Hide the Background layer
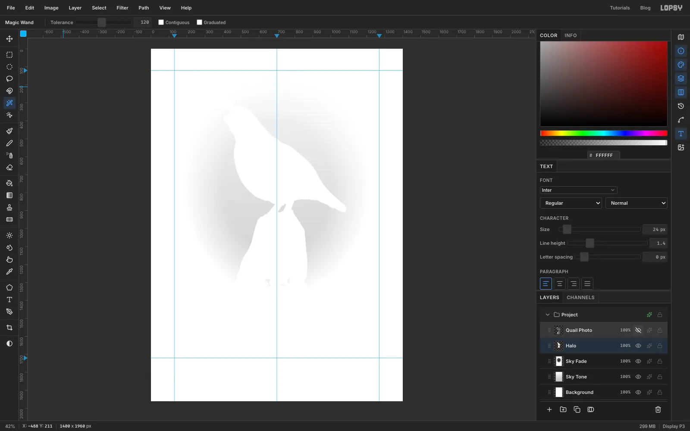Image resolution: width=690 pixels, height=431 pixels. pos(638,392)
